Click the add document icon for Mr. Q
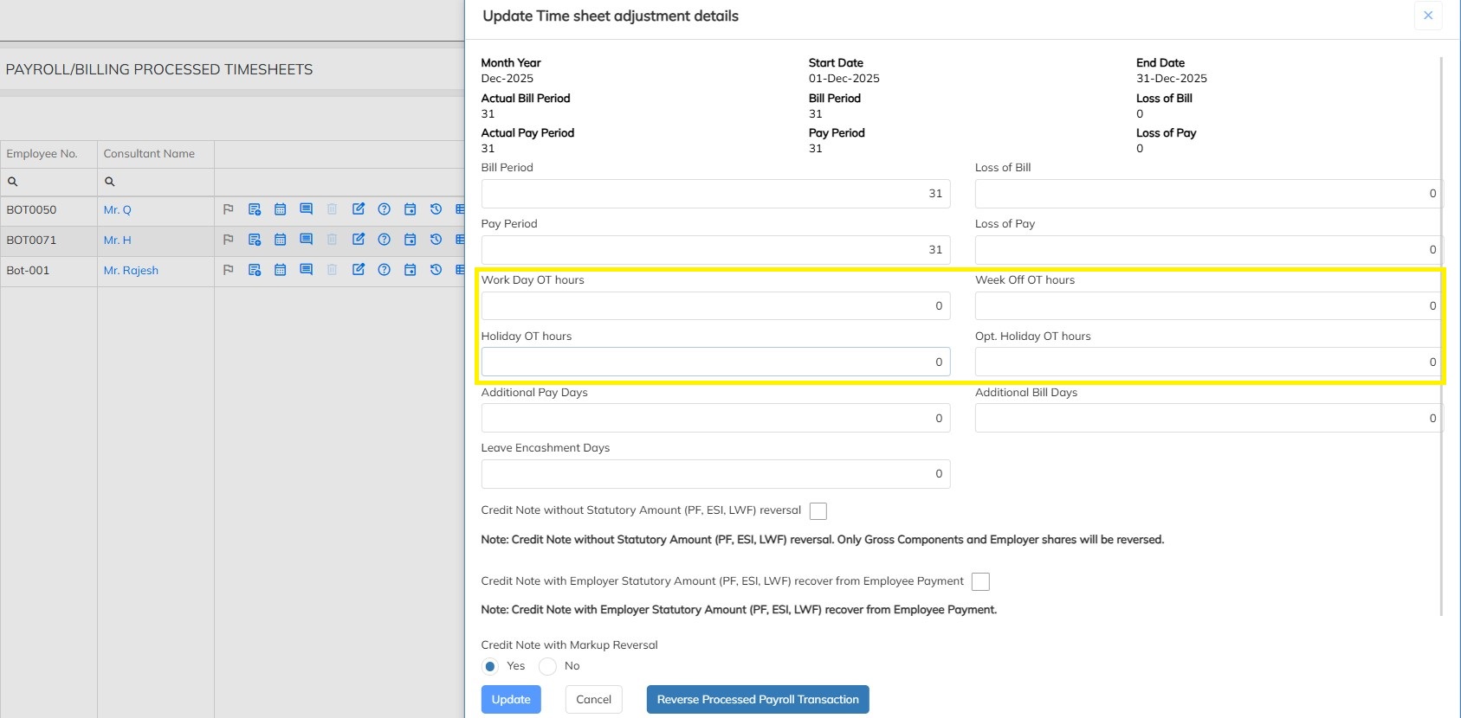This screenshot has width=1461, height=718. click(x=255, y=209)
